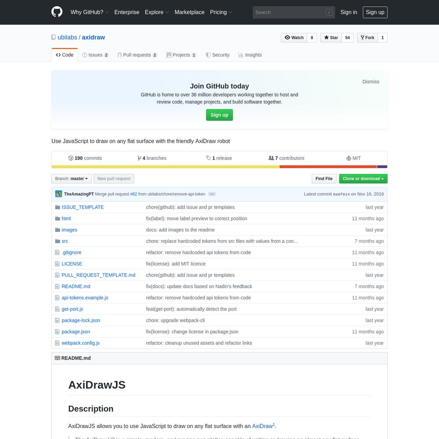Viewport: 439px width, 439px height.
Task: View the watchers count 8
Action: 312,37
